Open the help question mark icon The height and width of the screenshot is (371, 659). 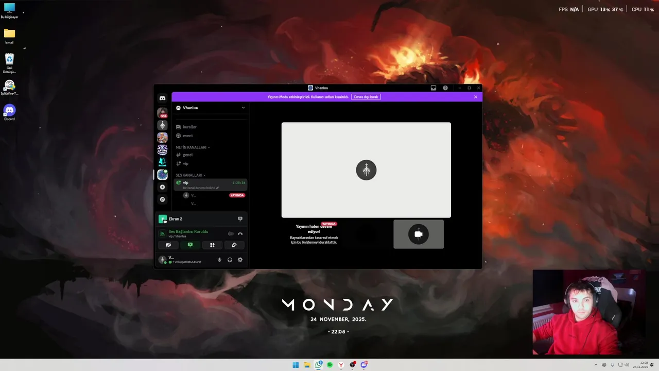(x=445, y=88)
